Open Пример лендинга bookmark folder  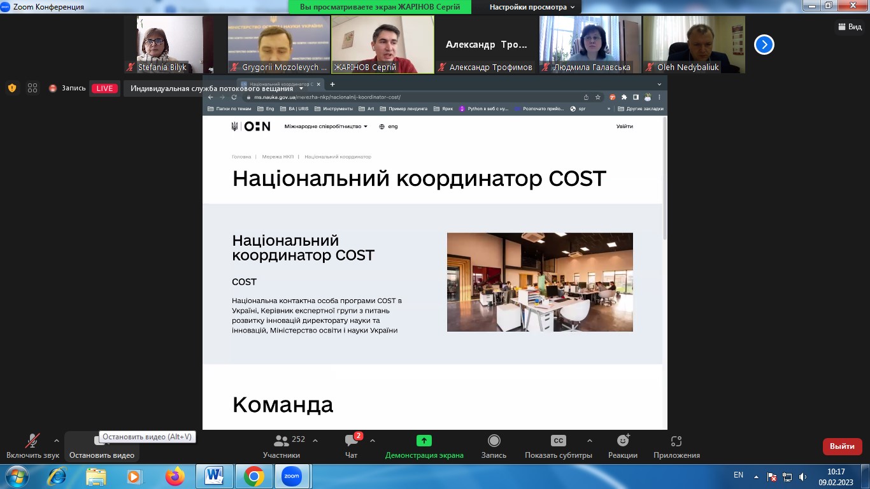[404, 109]
